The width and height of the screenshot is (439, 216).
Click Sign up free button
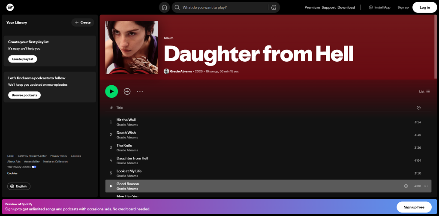click(x=414, y=207)
